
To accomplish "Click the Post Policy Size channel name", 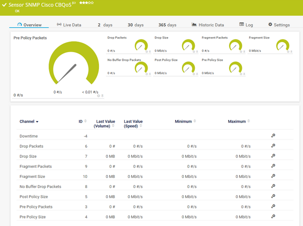I will click(33, 197).
